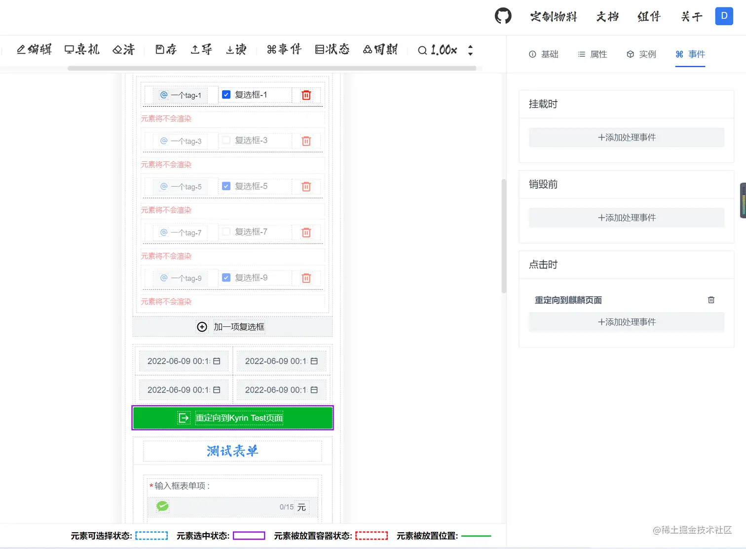Switch to the 基础 tab

pos(543,54)
